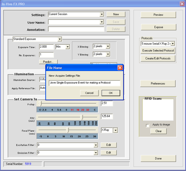Open the Protocols selection dropdown
This screenshot has width=186, height=171.
pyautogui.click(x=173, y=43)
